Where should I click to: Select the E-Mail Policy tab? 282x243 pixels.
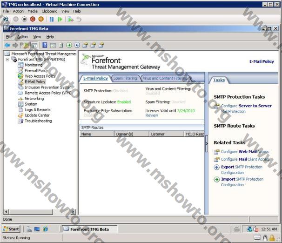[x=95, y=78]
